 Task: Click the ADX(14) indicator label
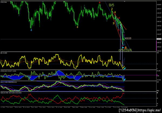pos(11,93)
